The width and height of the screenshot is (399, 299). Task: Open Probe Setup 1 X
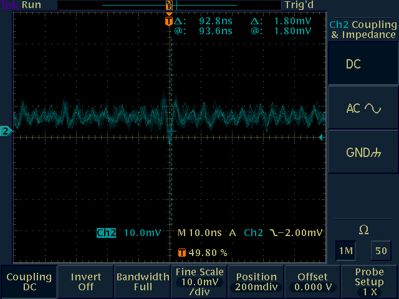tap(369, 282)
